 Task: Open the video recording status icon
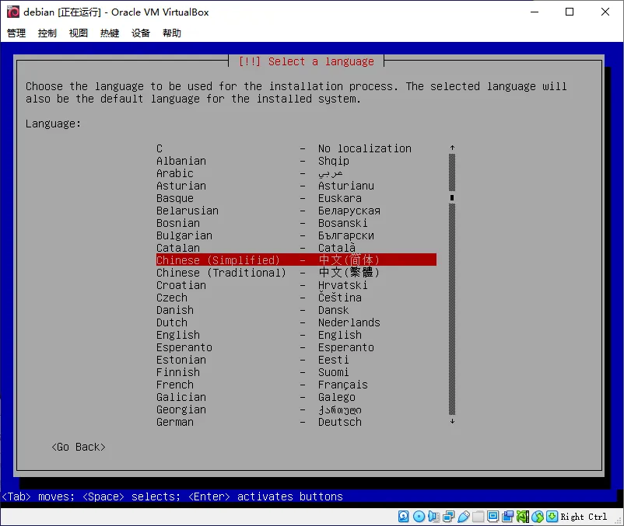(x=508, y=517)
